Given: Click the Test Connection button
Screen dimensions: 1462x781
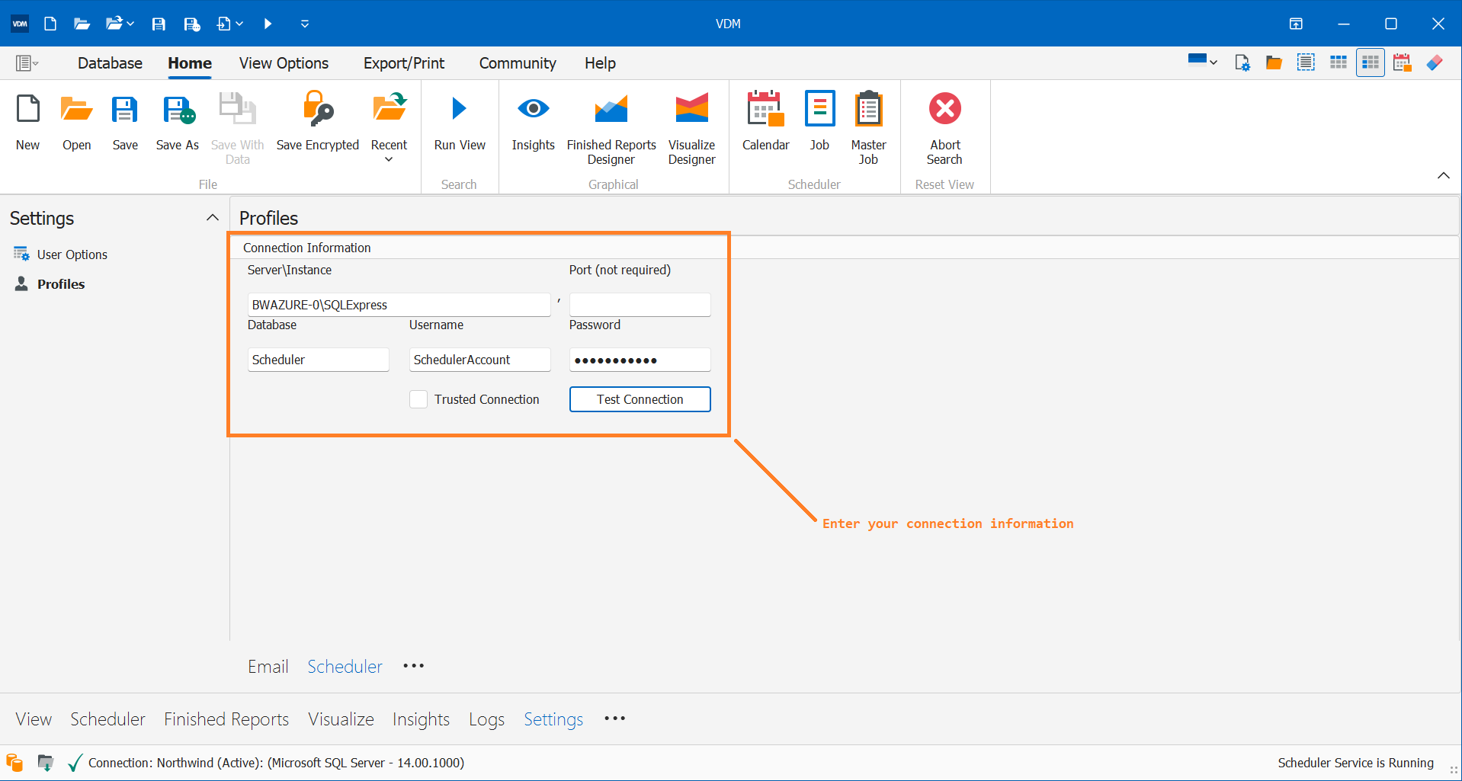Looking at the screenshot, I should (640, 399).
